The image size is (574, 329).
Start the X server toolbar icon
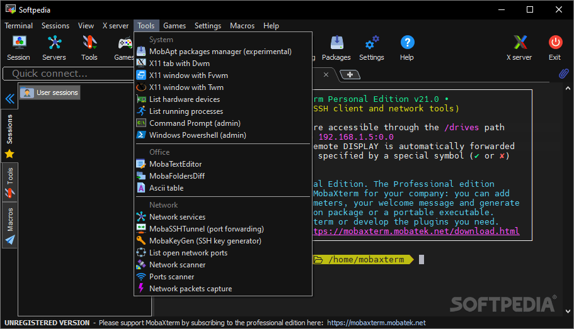[519, 48]
